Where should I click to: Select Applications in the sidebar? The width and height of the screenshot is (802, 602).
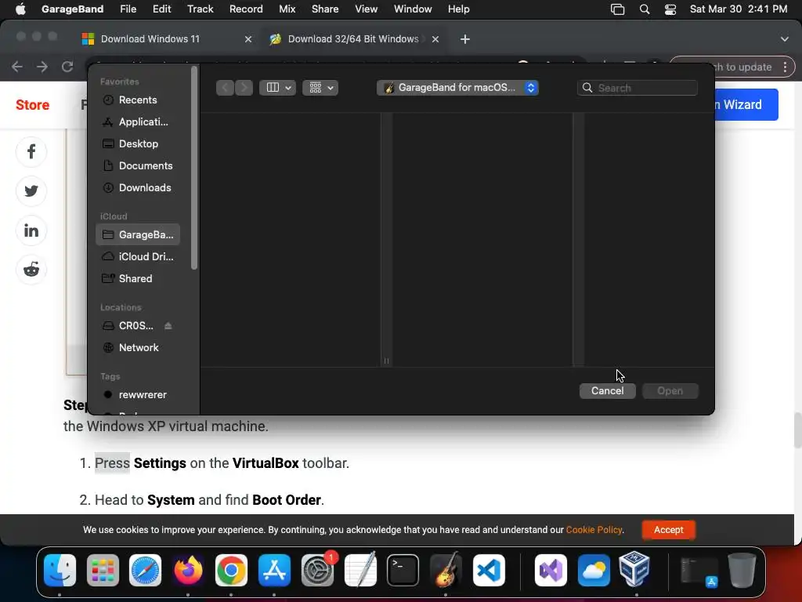137,121
